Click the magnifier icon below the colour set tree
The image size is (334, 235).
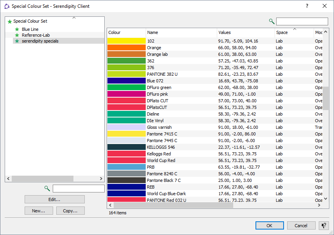click(47, 189)
